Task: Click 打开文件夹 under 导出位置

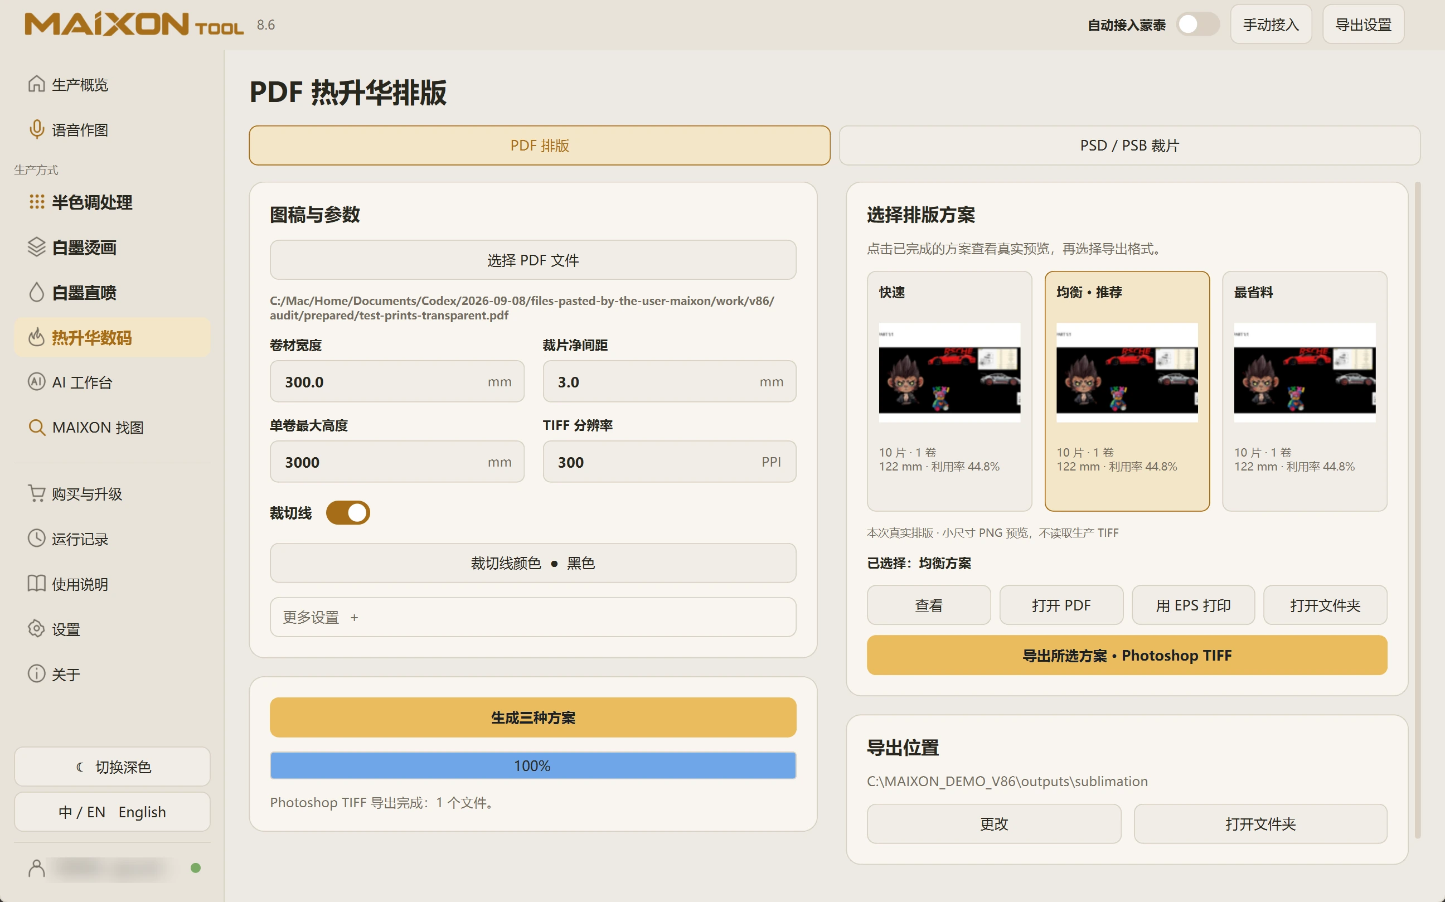Action: tap(1260, 824)
